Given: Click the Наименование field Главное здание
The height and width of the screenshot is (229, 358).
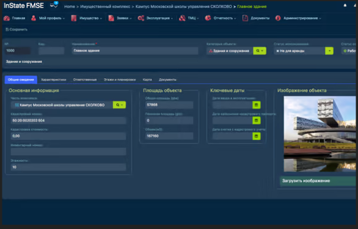Looking at the screenshot, I should [x=135, y=51].
